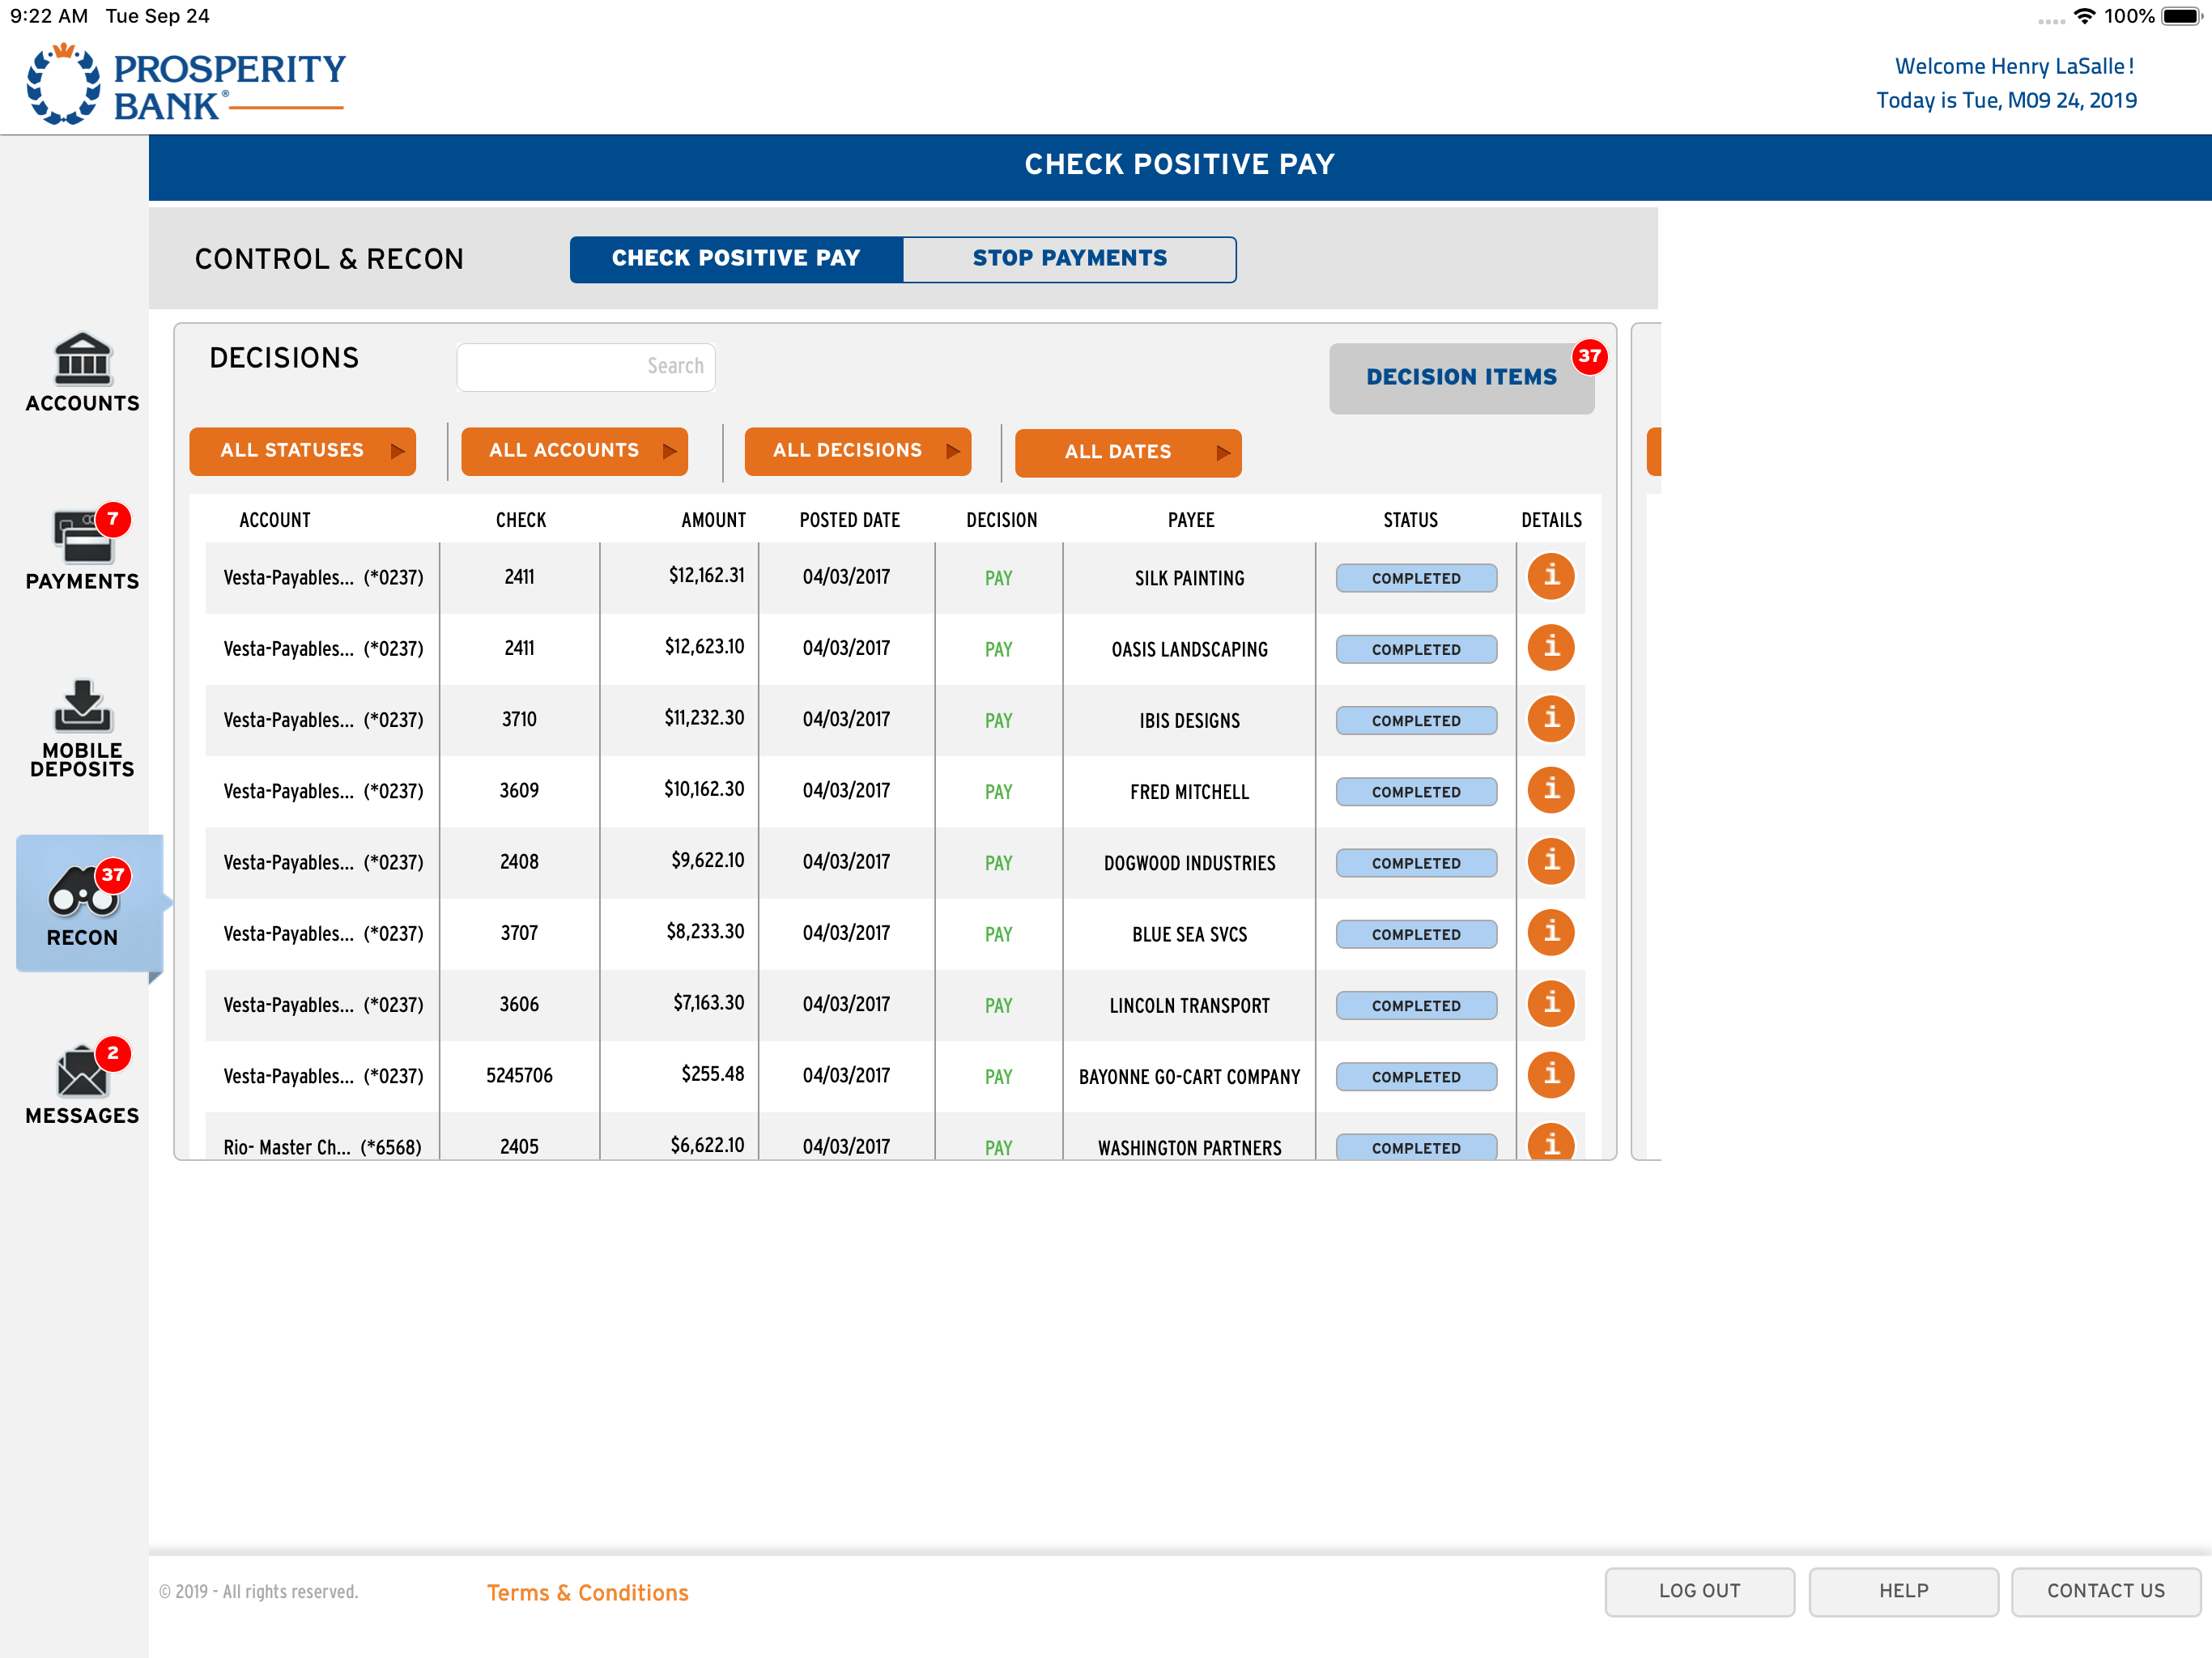Screen dimensions: 2212x1658
Task: Select amount $12,623.10 cell
Action: point(705,646)
